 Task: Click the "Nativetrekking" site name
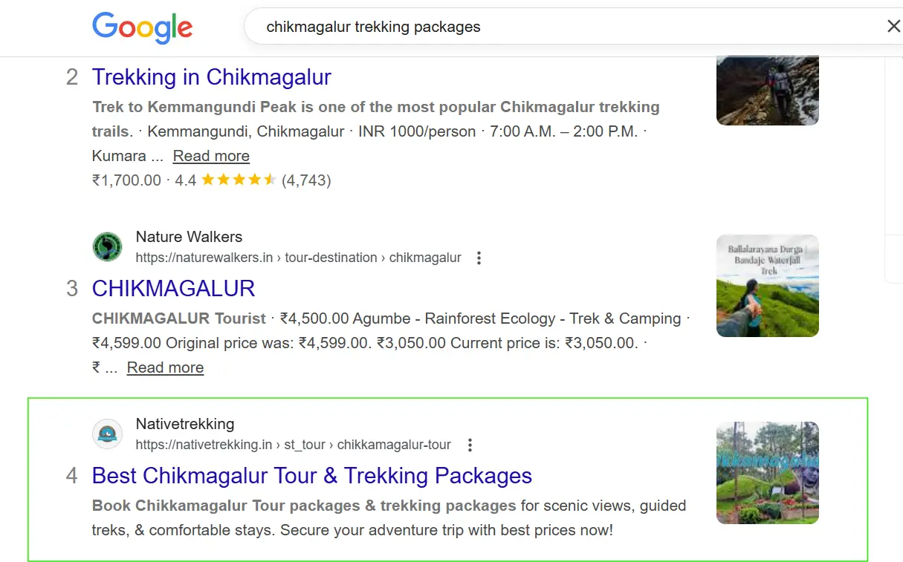pyautogui.click(x=184, y=424)
